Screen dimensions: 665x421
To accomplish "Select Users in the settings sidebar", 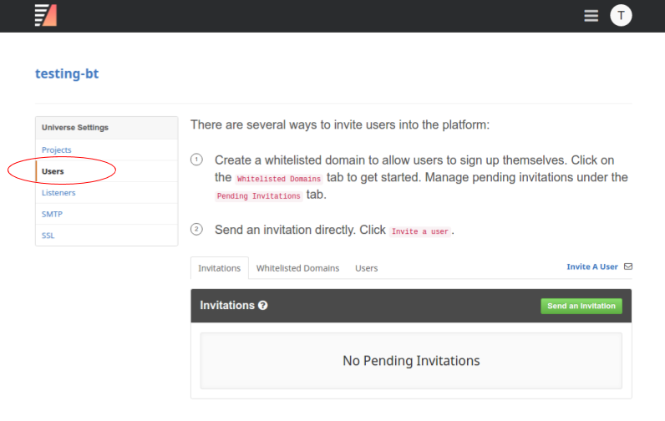I will [53, 171].
